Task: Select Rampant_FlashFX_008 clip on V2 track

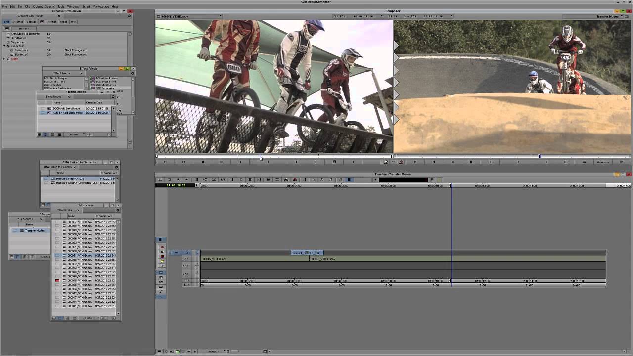Action: pos(307,253)
